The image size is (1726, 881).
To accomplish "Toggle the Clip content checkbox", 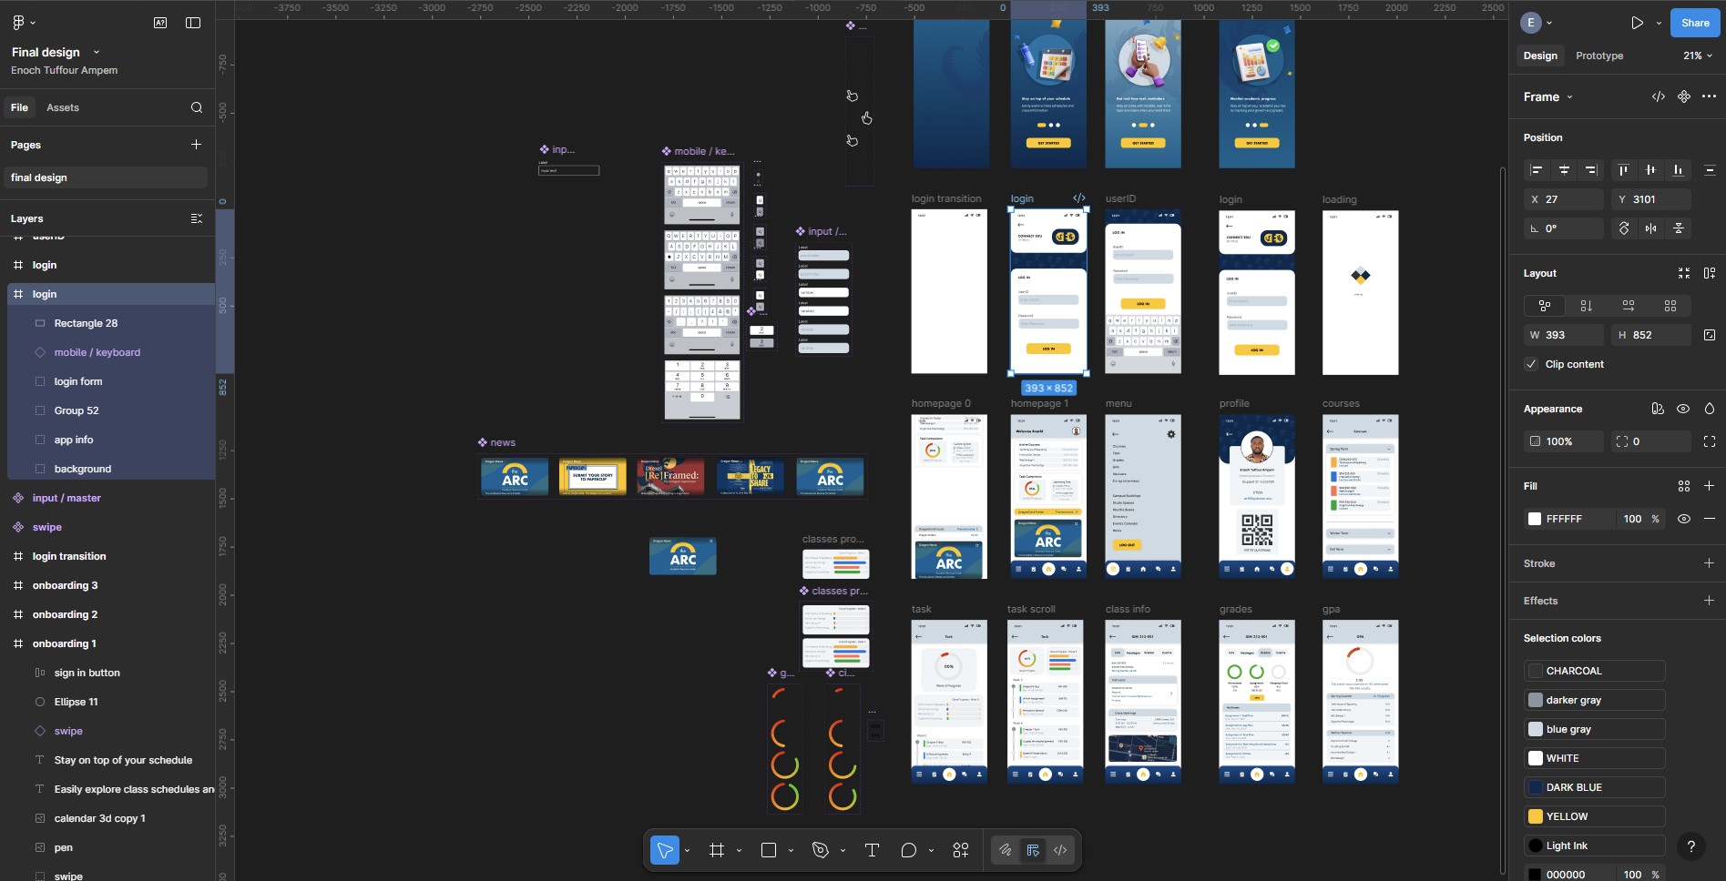I will (1531, 364).
